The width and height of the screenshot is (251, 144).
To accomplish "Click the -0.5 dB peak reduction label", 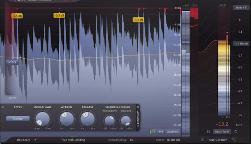I will (x=17, y=16).
